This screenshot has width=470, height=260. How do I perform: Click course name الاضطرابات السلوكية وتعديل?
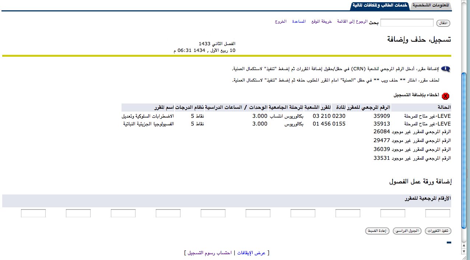(148, 116)
